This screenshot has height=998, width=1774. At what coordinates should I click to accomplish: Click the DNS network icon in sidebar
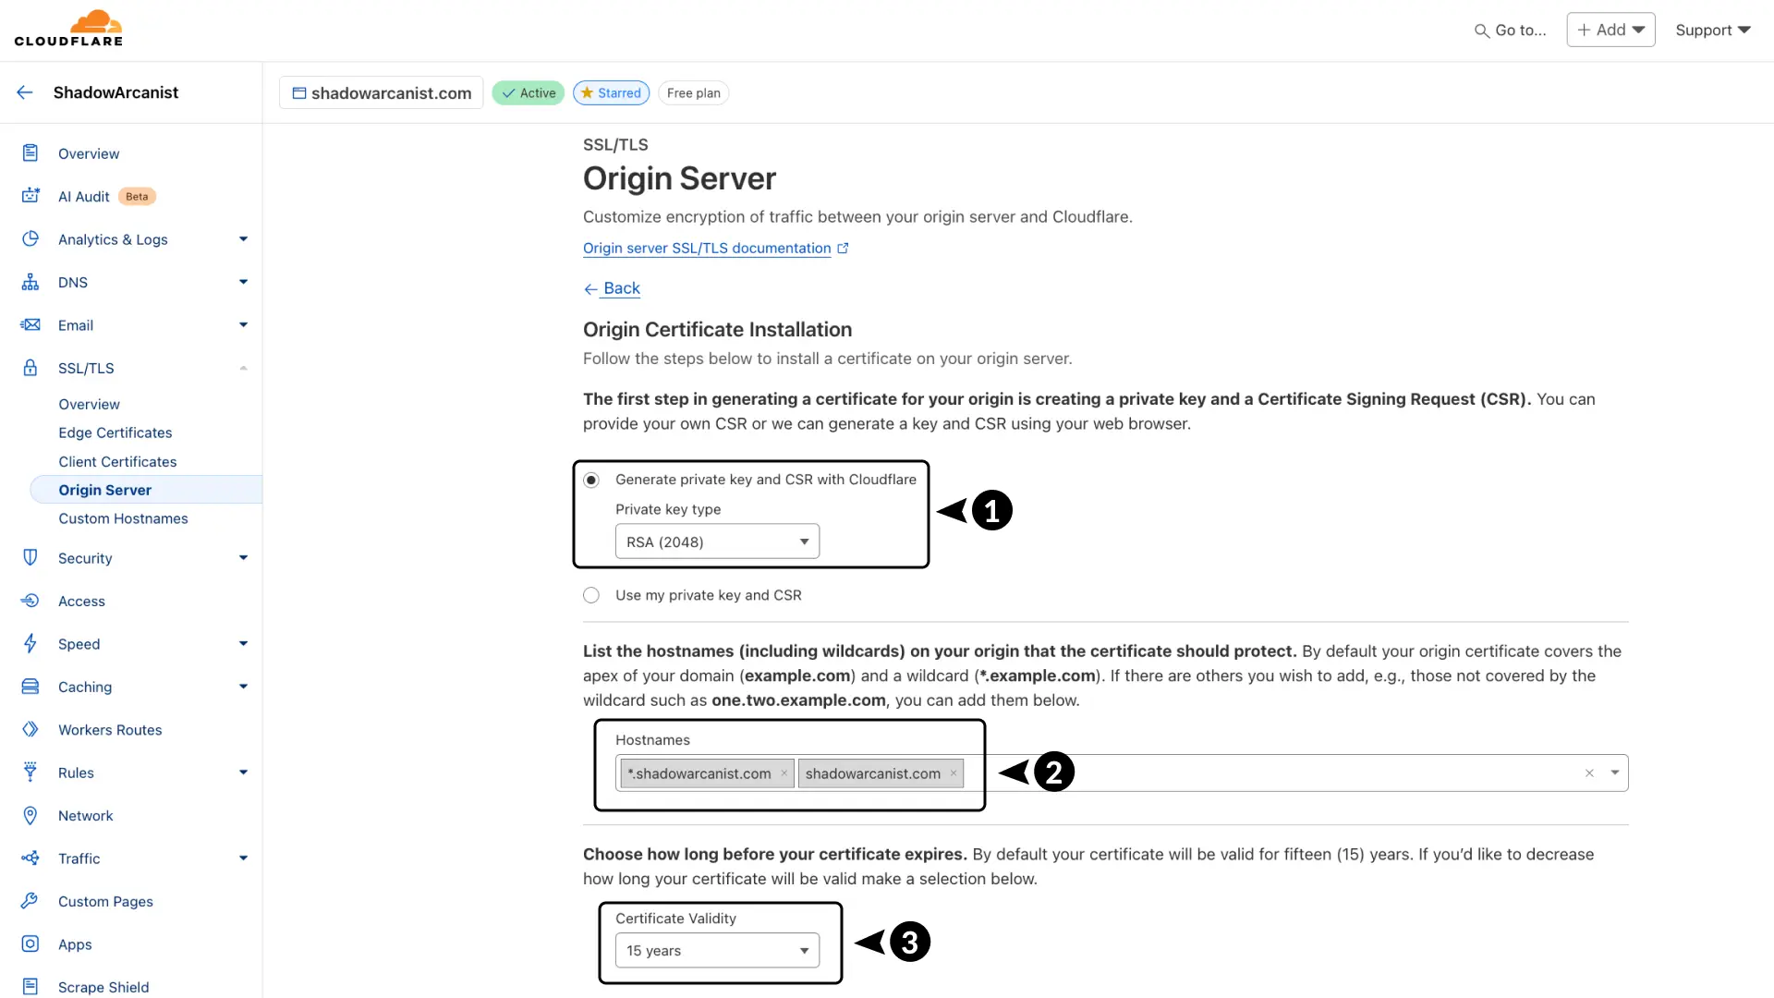coord(30,282)
